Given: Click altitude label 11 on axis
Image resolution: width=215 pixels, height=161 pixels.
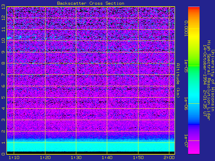Looking at the screenshot, I should pos(3,29).
